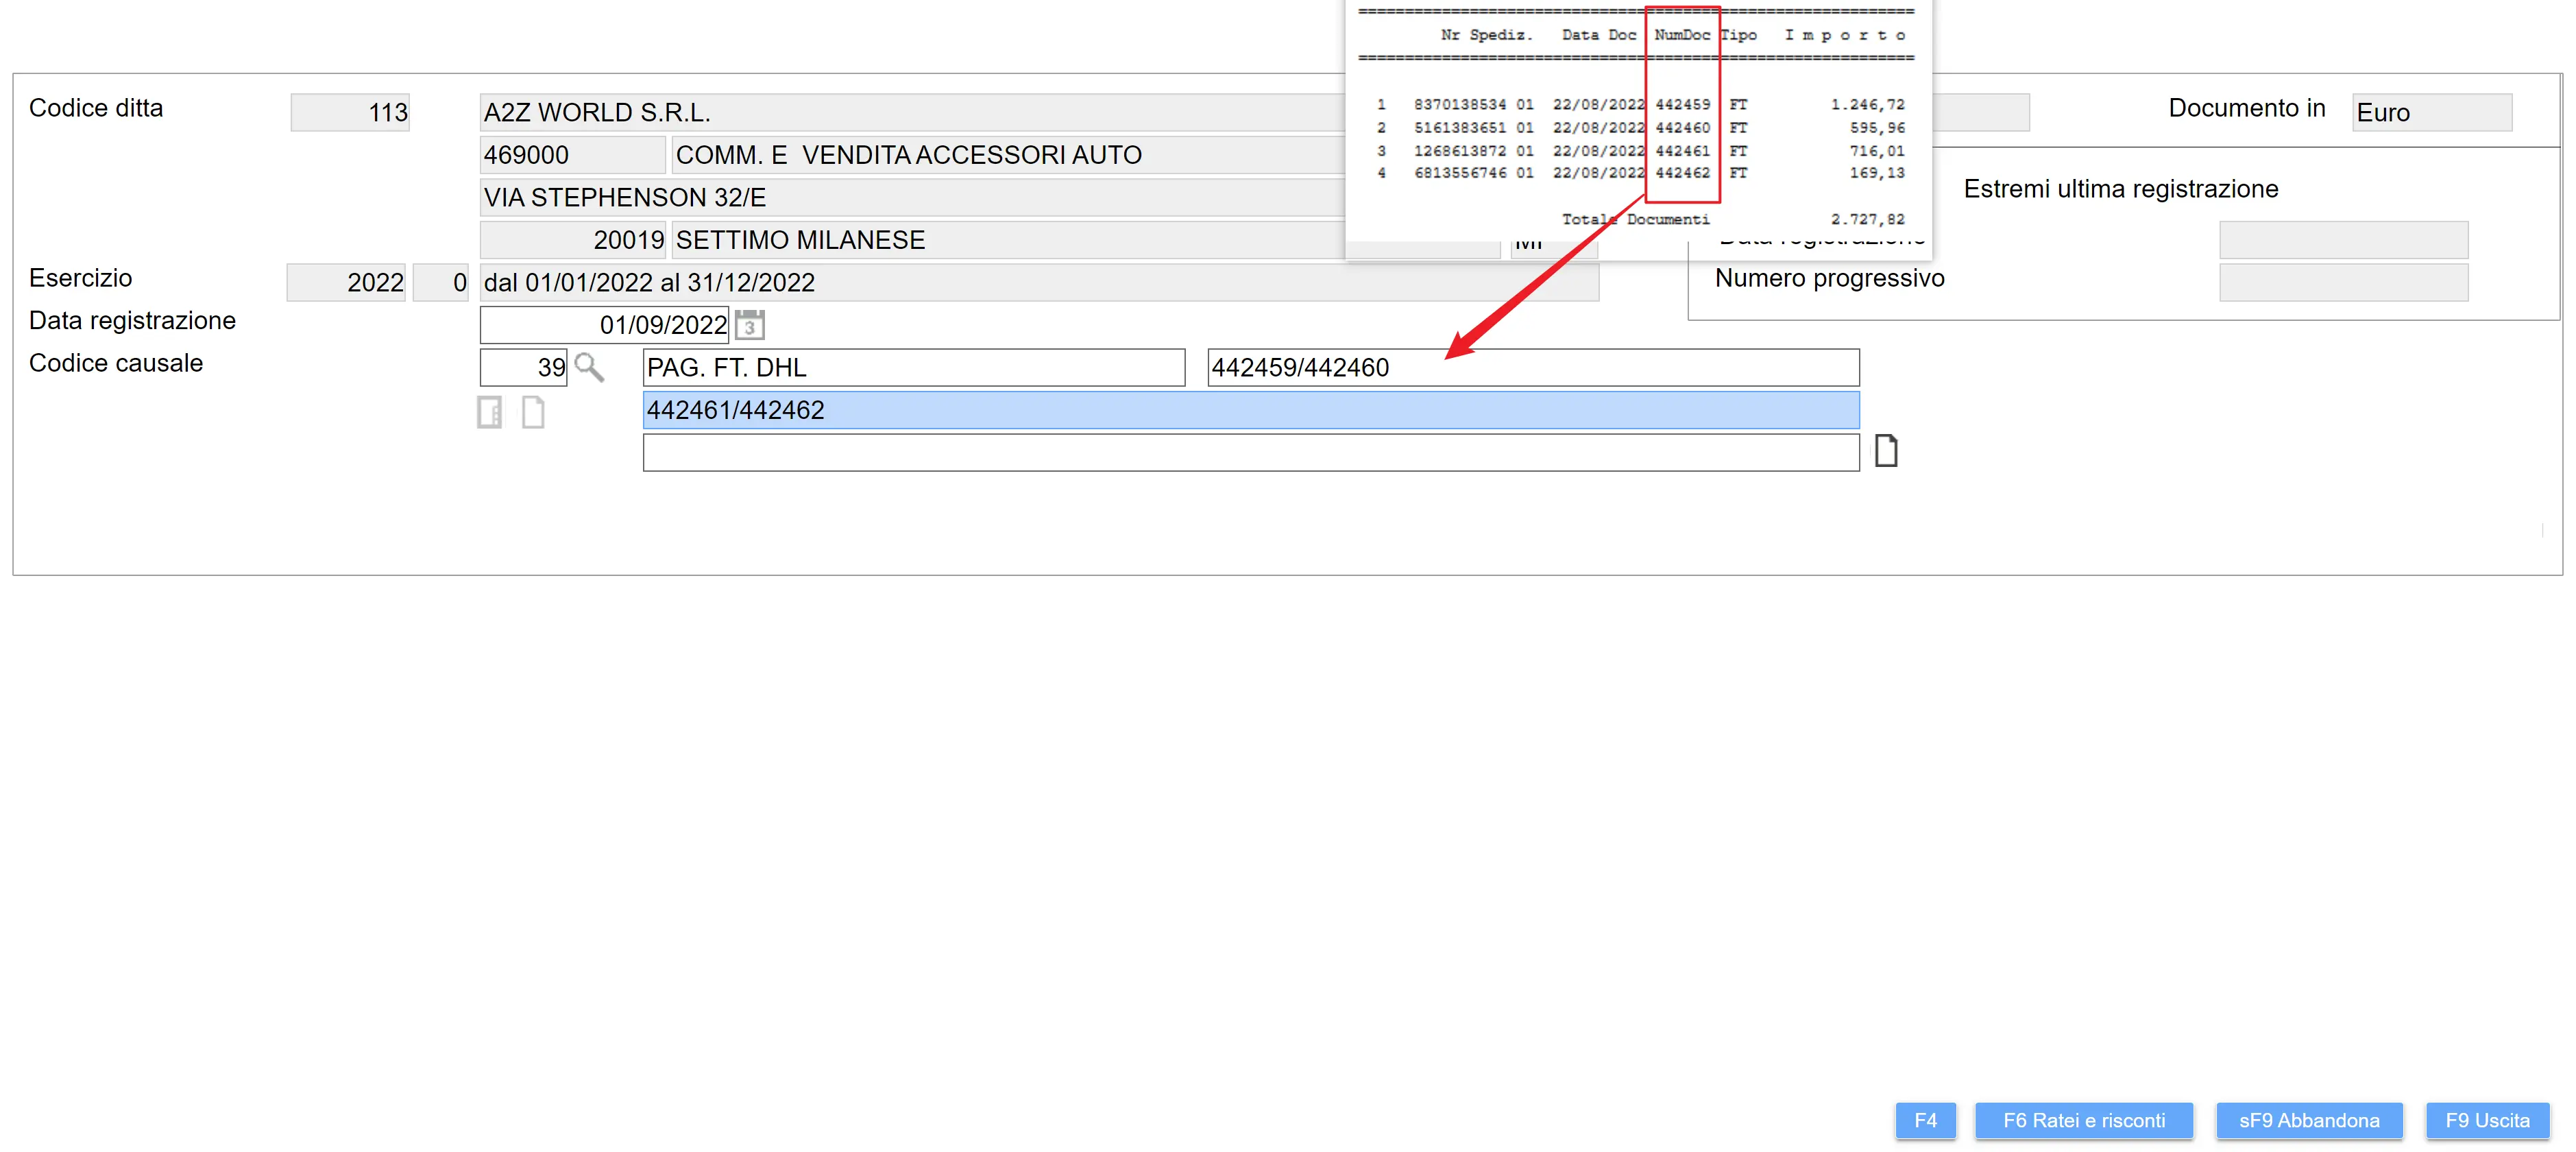Click the Codice causale field showing 39
The width and height of the screenshot is (2576, 1152).
(x=523, y=368)
